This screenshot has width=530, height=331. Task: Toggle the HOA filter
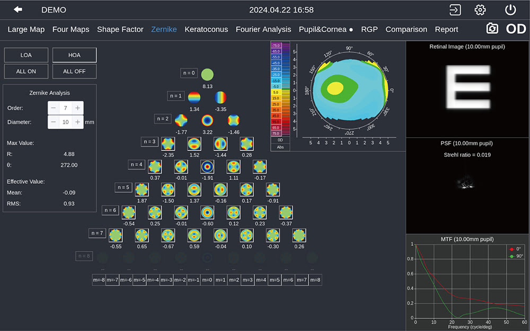click(74, 55)
